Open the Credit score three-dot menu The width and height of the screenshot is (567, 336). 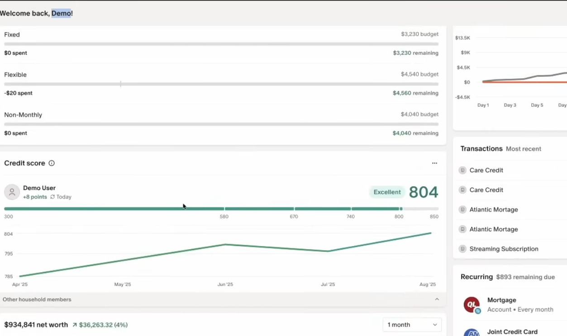coord(434,163)
